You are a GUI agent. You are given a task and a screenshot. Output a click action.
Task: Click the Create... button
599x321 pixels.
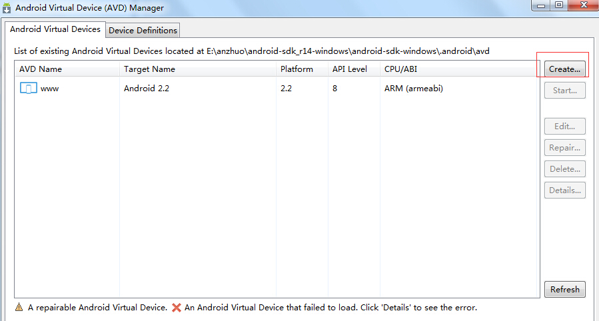pos(564,69)
